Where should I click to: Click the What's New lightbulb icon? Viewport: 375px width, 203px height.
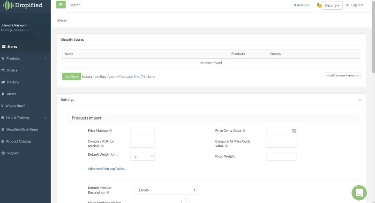(2, 105)
